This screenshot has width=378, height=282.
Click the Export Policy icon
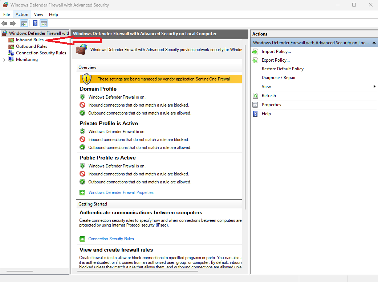[255, 61]
